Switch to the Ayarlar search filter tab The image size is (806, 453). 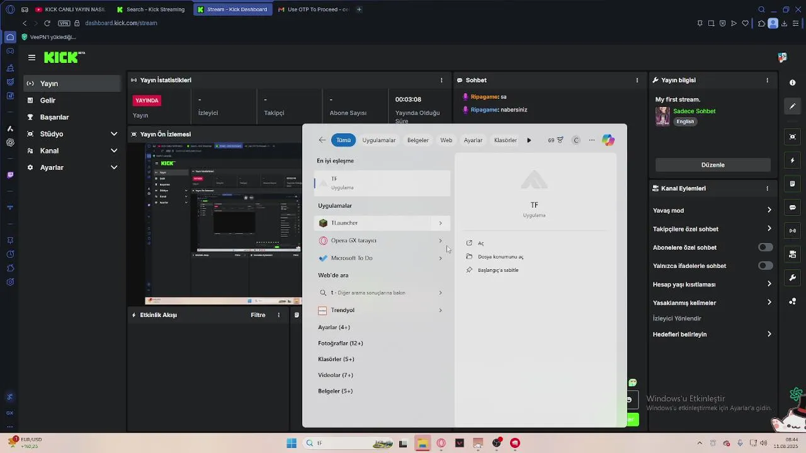point(473,140)
